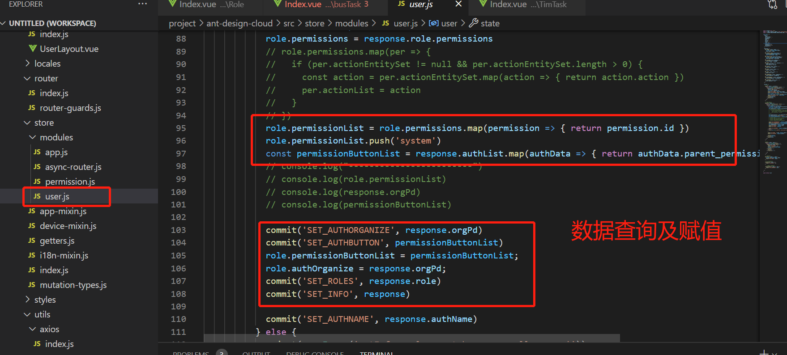787x355 pixels.
Task: Open getters.js file
Action: [57, 241]
